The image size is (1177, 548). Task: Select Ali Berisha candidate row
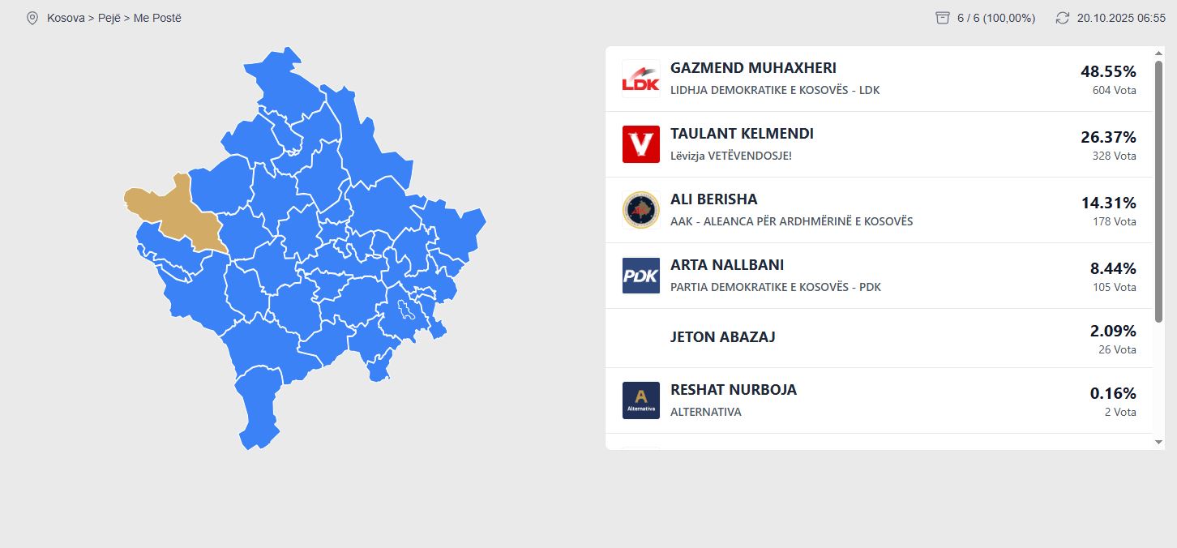coord(714,199)
